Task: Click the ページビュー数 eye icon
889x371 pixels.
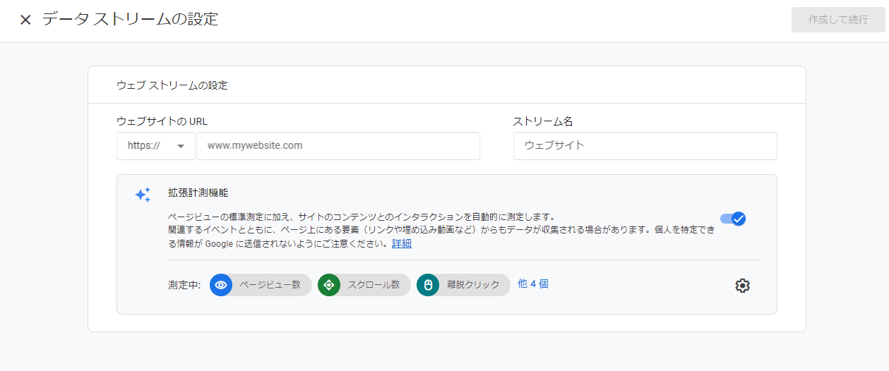Action: (221, 285)
